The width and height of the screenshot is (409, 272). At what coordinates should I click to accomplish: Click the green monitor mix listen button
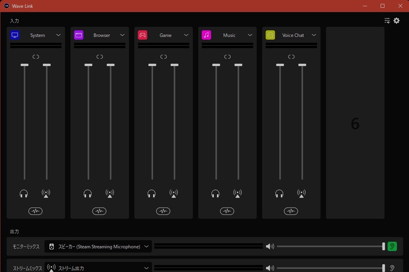click(x=392, y=246)
